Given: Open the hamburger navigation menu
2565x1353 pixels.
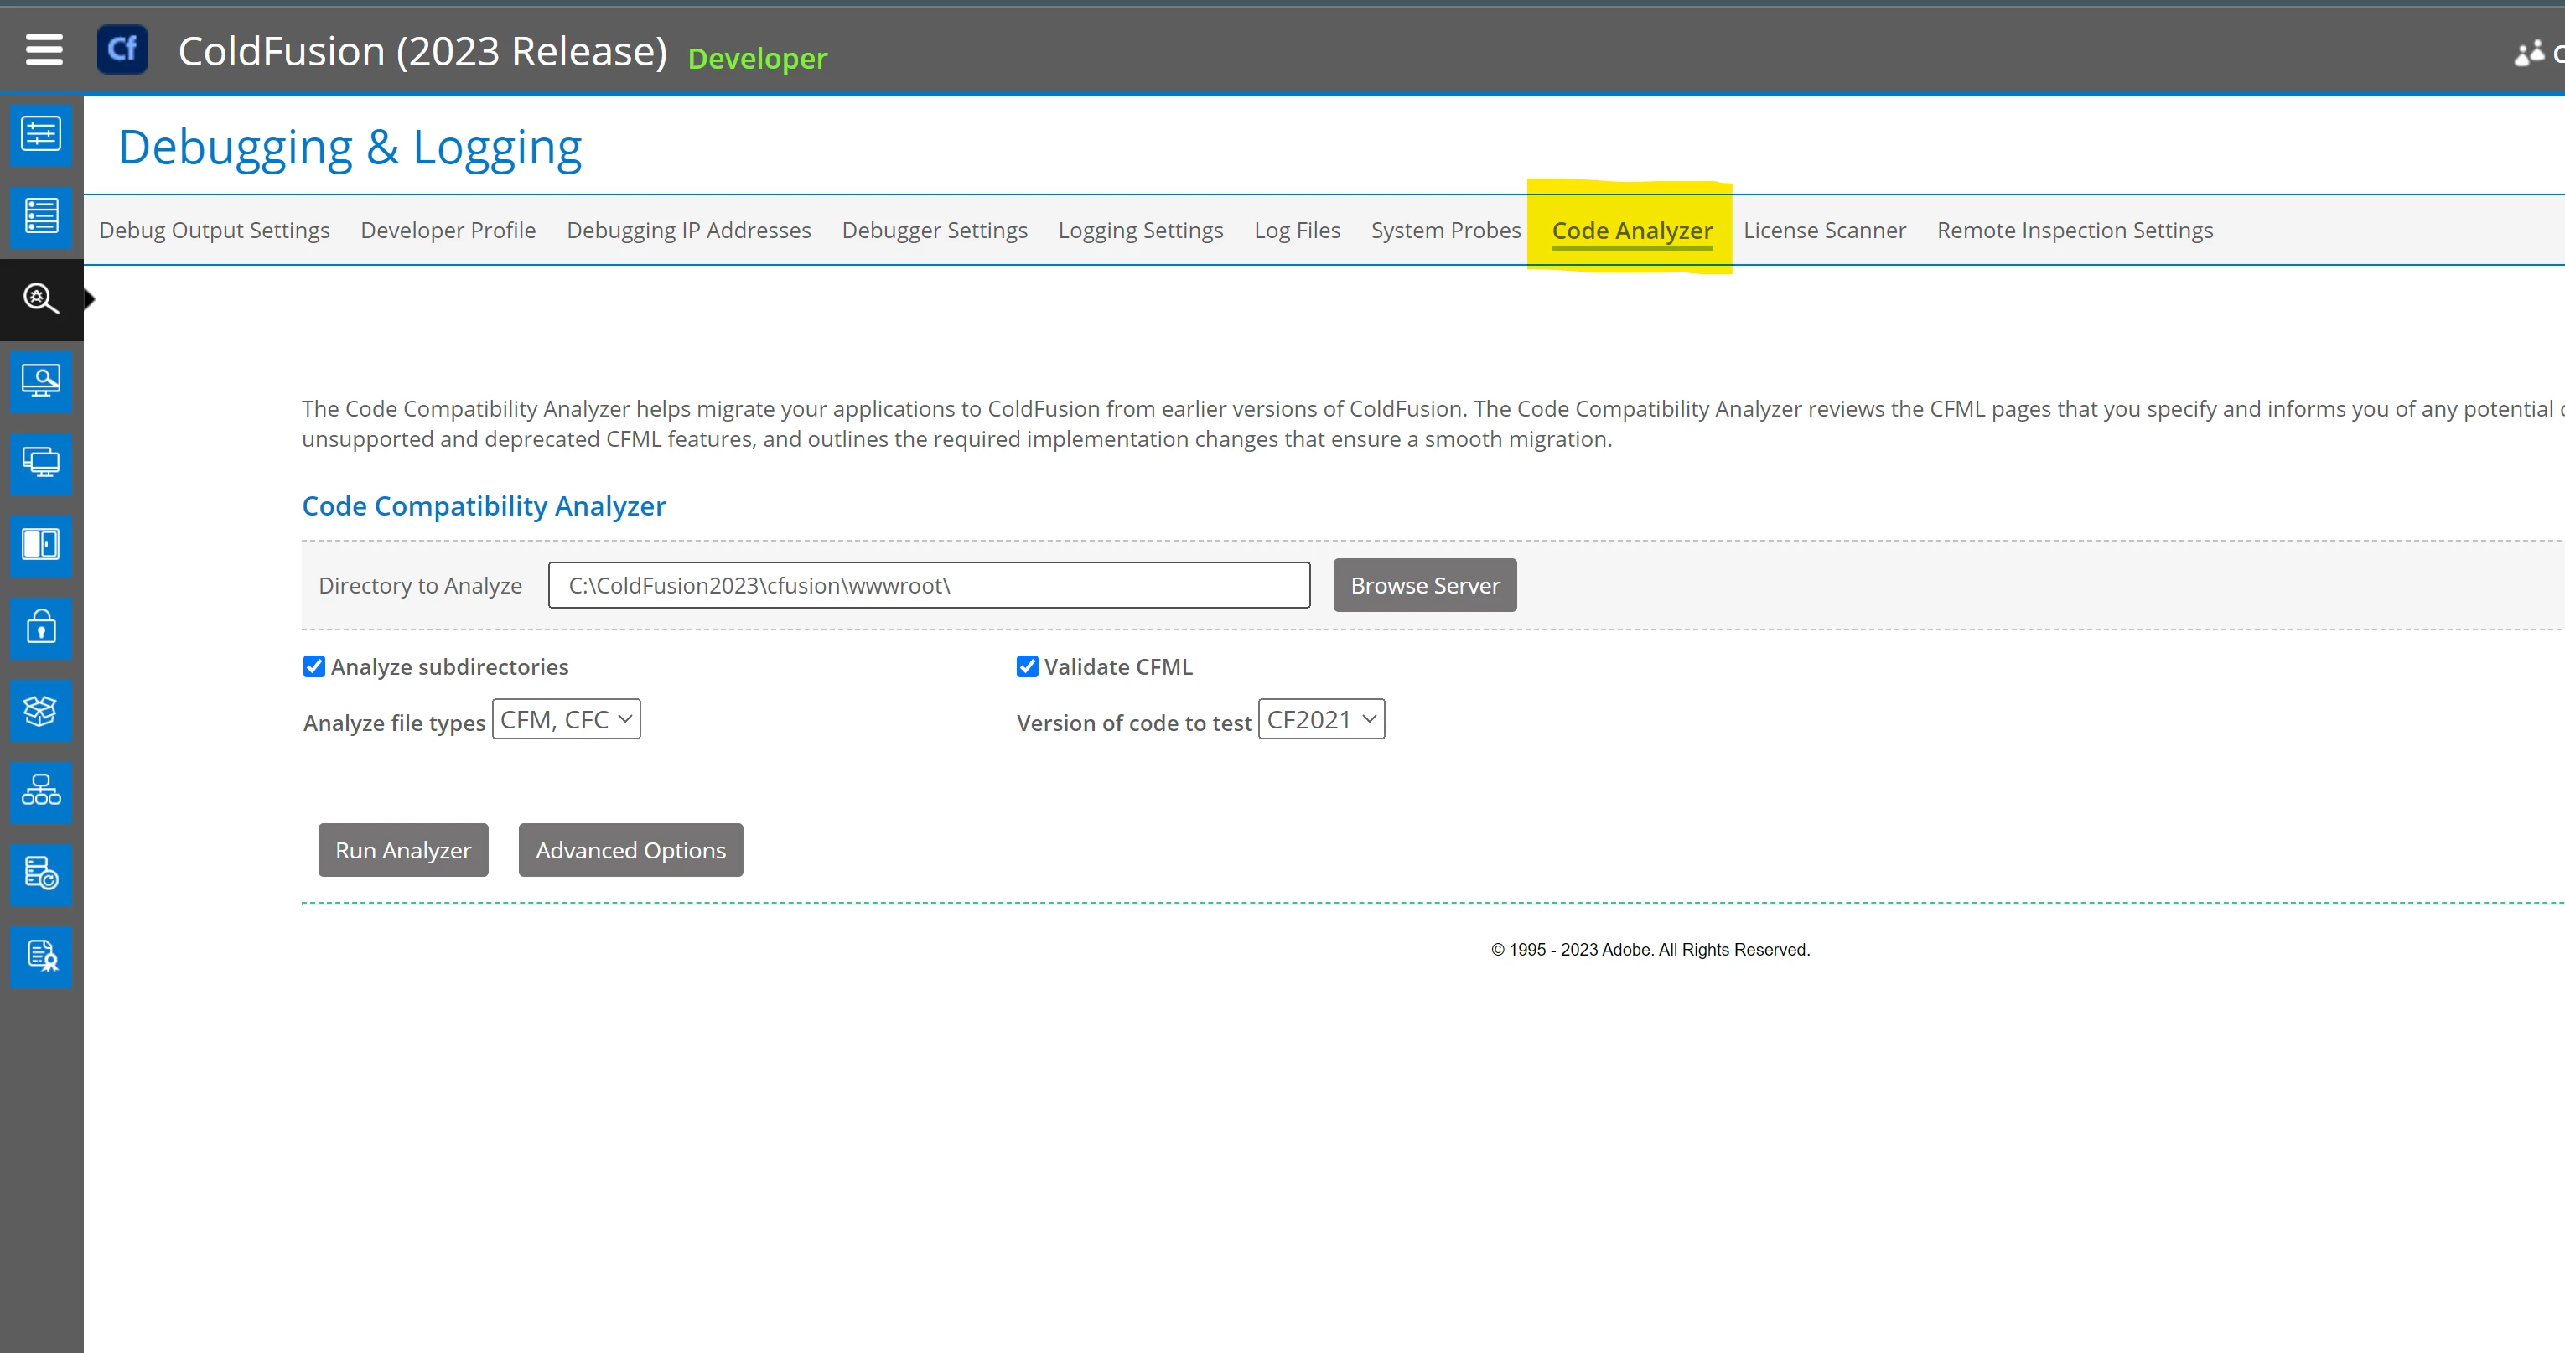Looking at the screenshot, I should [44, 49].
